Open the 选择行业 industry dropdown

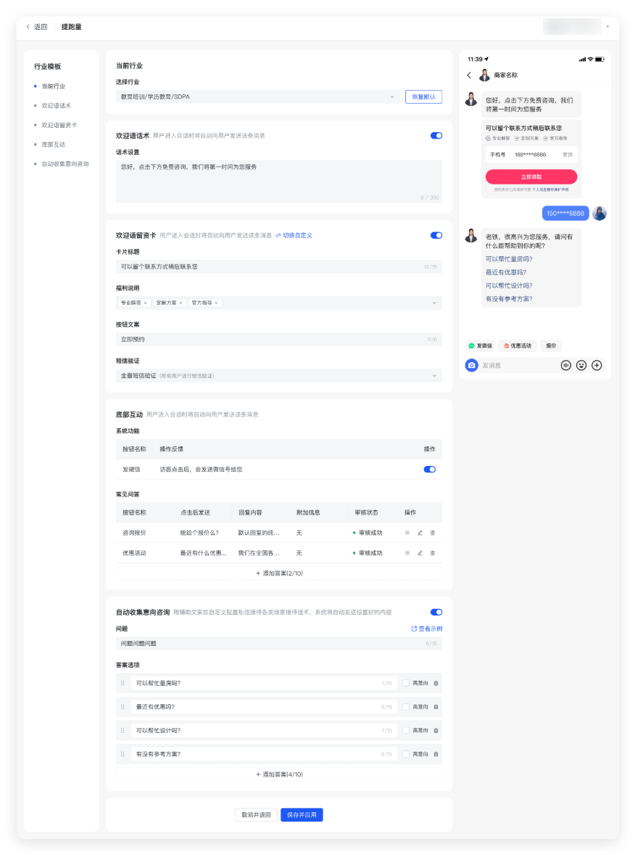tap(257, 97)
